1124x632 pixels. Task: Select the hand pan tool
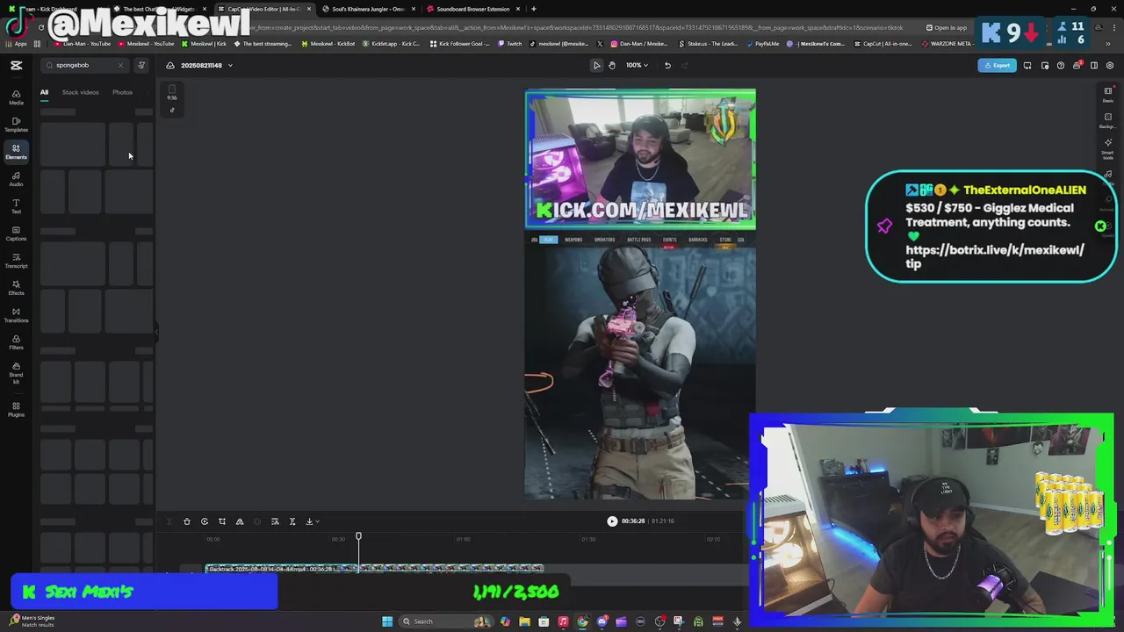(x=612, y=65)
